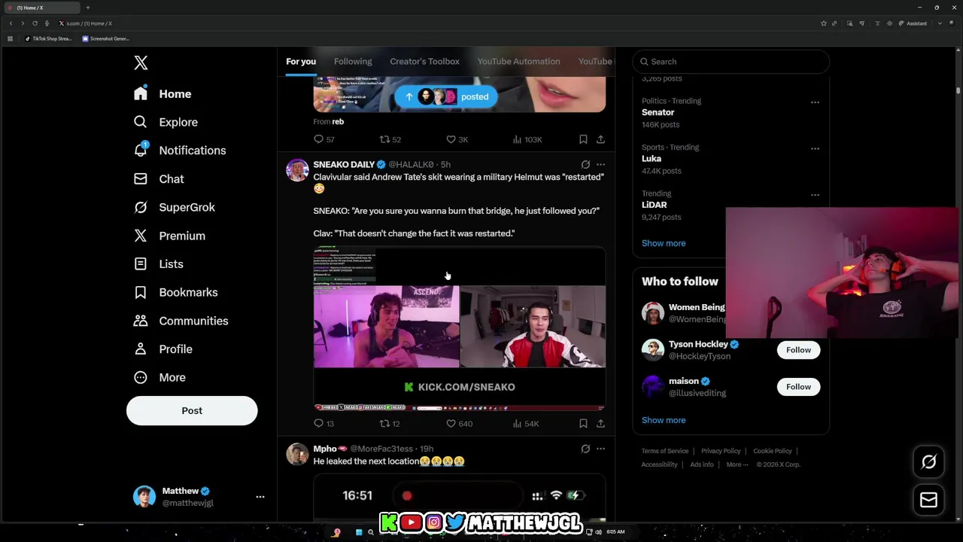The image size is (963, 542).
Task: Click the X logo in the sidebar
Action: [141, 62]
